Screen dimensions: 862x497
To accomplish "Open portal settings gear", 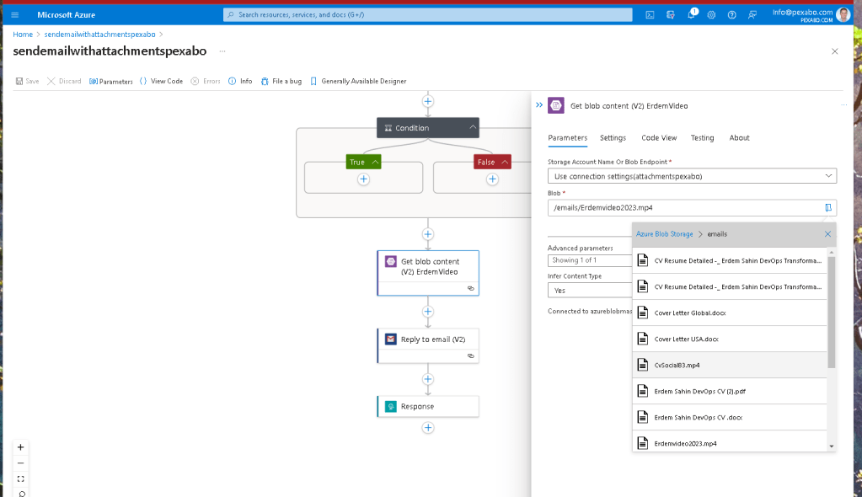I will tap(711, 15).
